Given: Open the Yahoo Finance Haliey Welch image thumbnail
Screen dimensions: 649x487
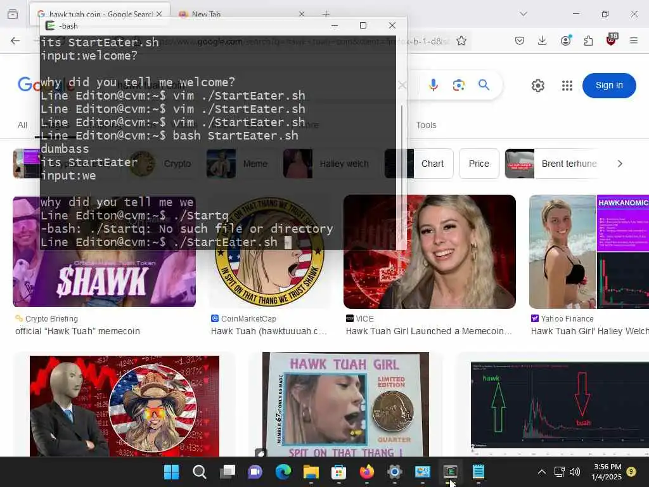Looking at the screenshot, I should [589, 251].
